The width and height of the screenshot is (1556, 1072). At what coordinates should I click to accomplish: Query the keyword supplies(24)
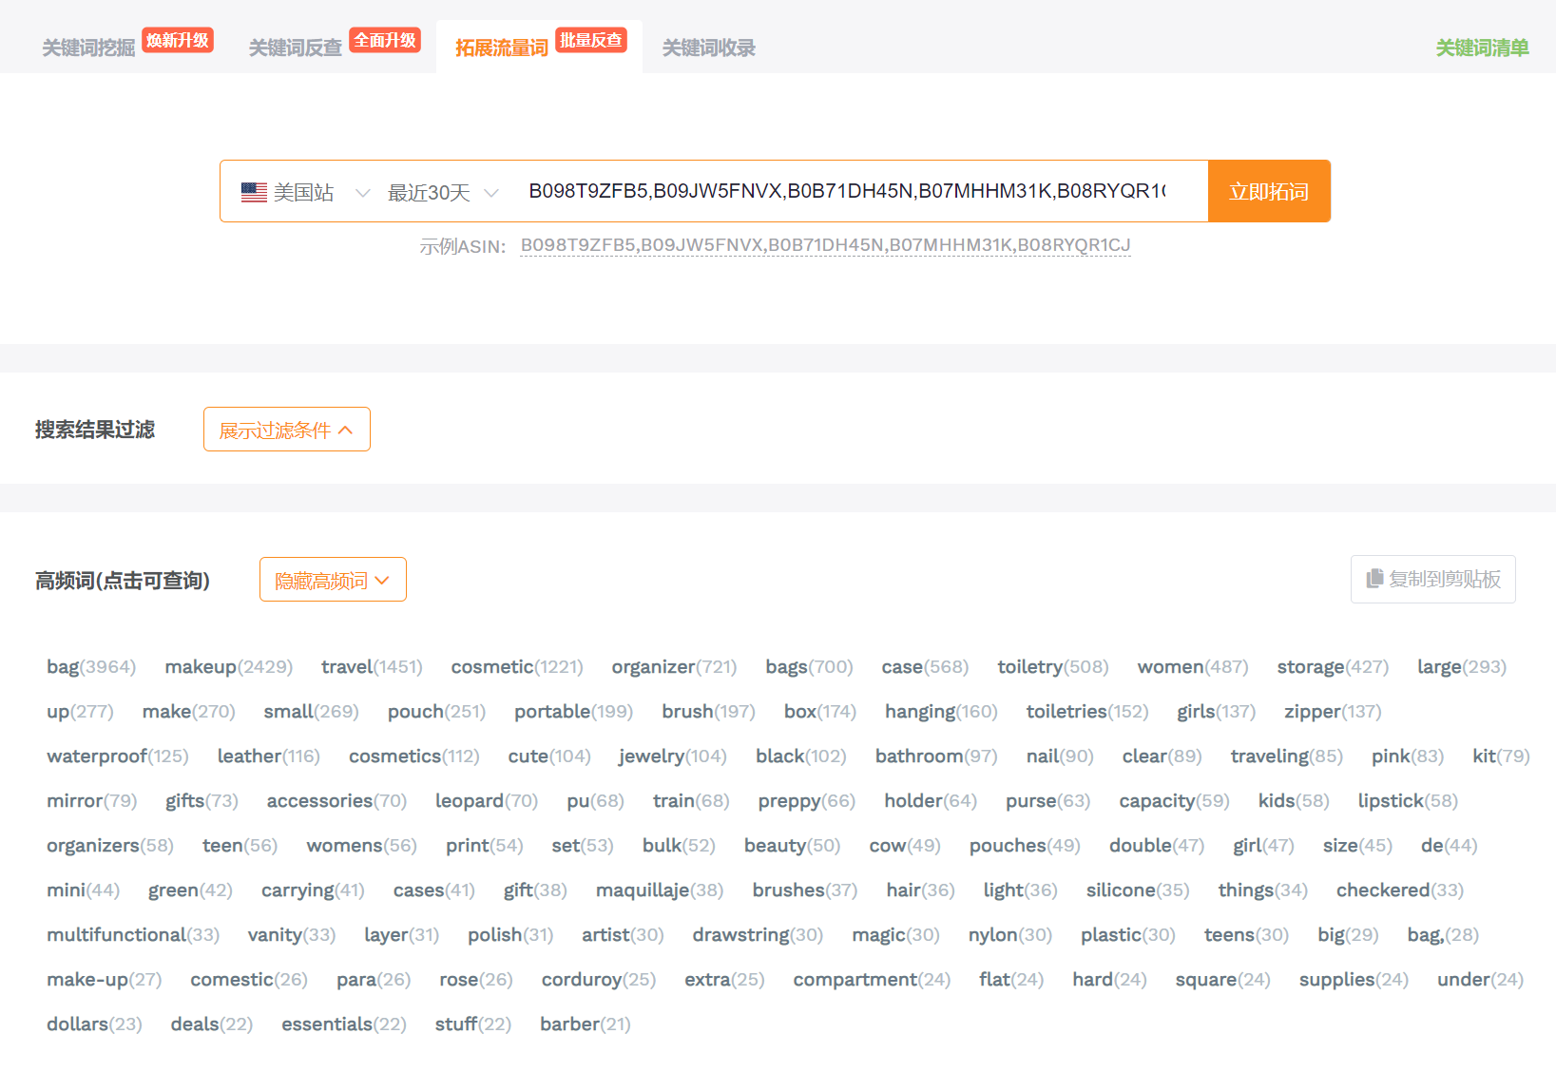click(x=1354, y=980)
